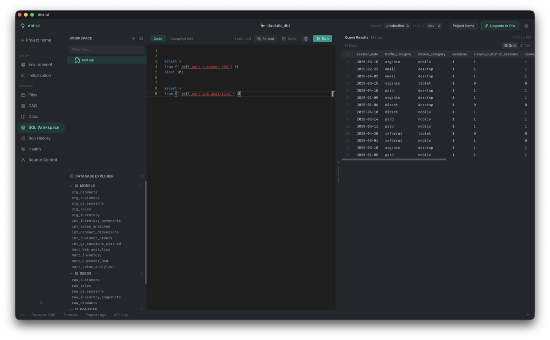The width and height of the screenshot is (550, 340).
Task: Open Source Control
Action: tap(41, 160)
